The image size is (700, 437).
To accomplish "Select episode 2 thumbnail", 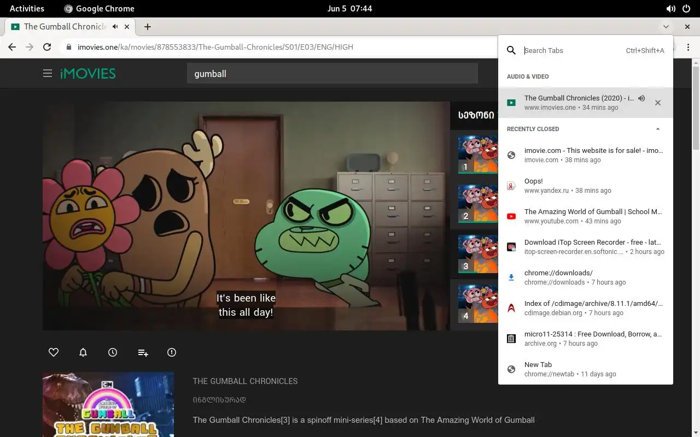I will pyautogui.click(x=478, y=204).
